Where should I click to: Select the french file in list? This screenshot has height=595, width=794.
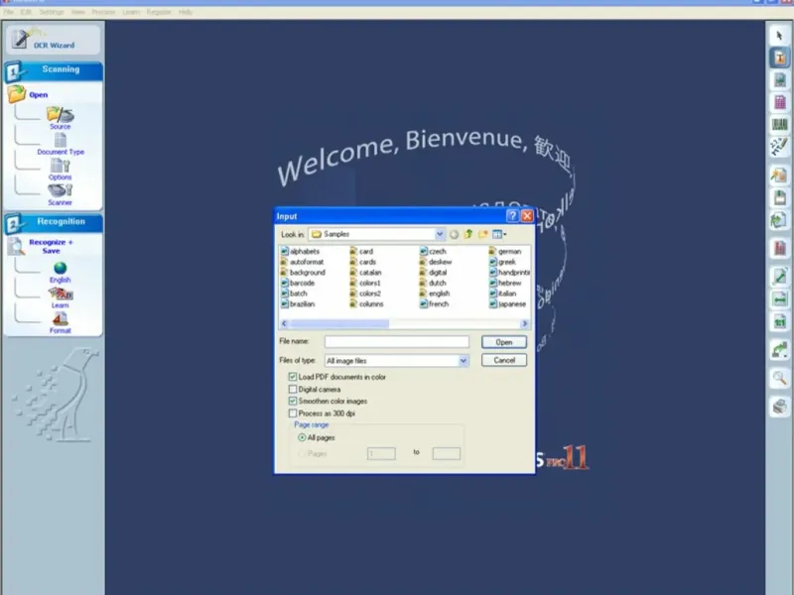coord(435,304)
